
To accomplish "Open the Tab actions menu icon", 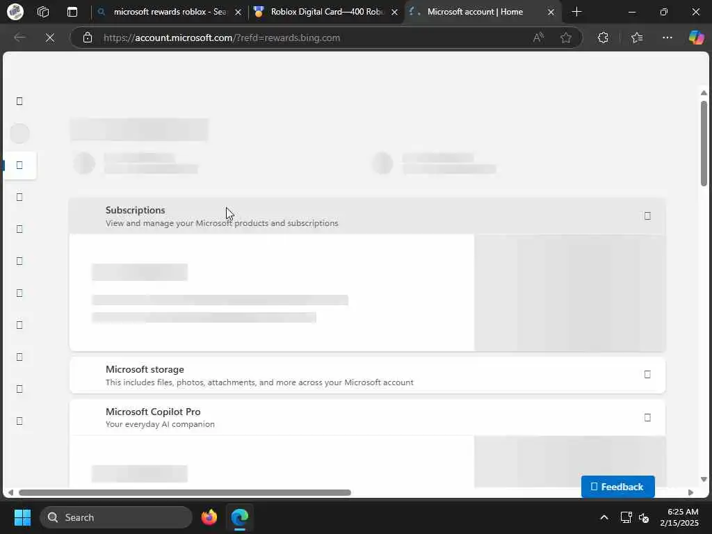I will [x=72, y=12].
